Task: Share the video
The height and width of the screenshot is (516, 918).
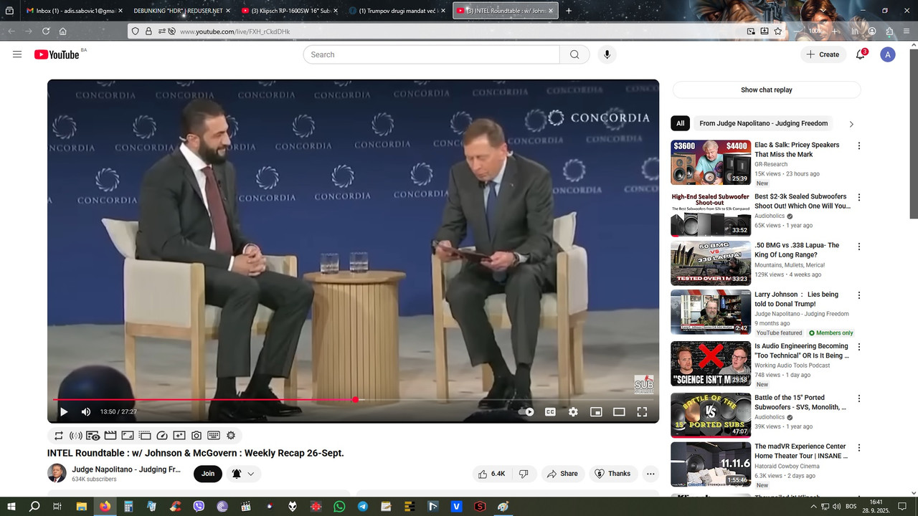Action: click(x=562, y=474)
